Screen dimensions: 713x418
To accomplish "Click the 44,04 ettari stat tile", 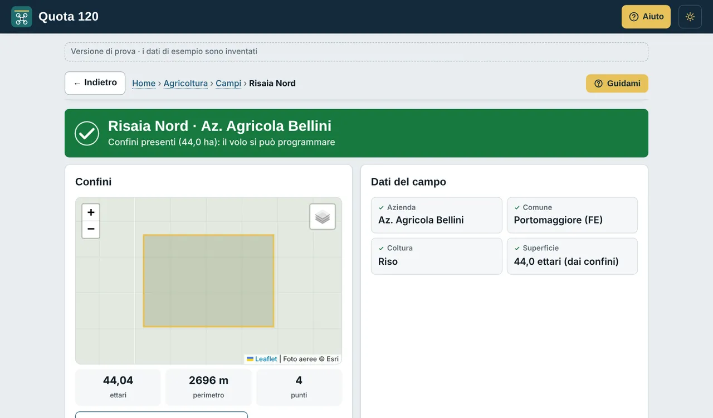I will (x=118, y=387).
